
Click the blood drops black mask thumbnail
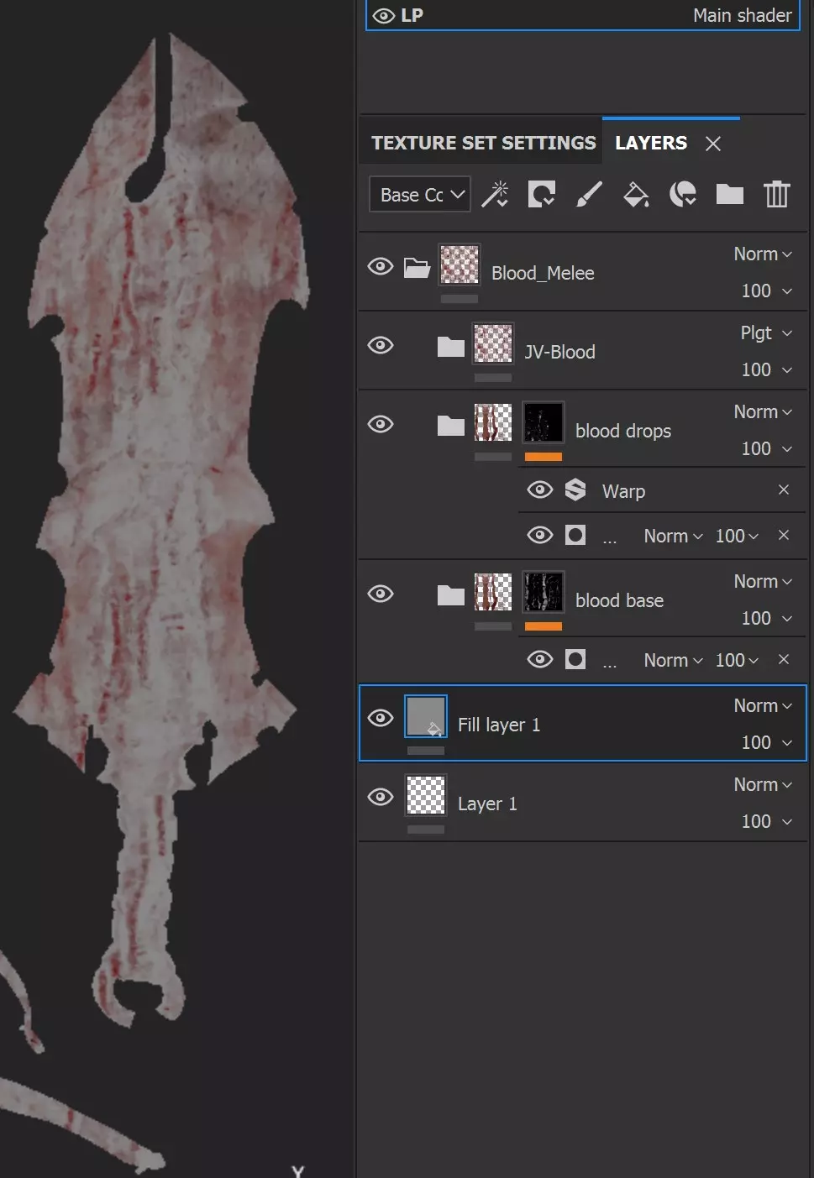544,423
